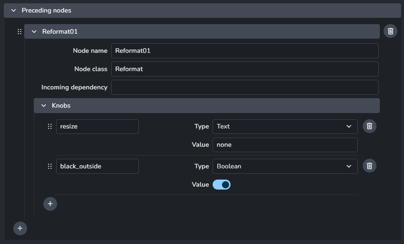This screenshot has height=244, width=404.
Task: Click the Node name input field
Action: pyautogui.click(x=244, y=51)
